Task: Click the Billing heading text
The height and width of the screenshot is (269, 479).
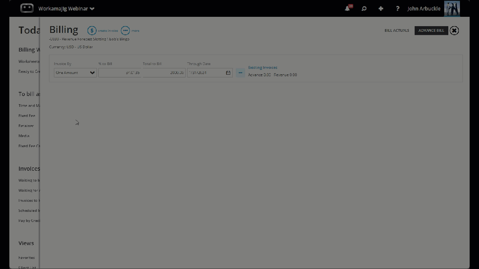Action: [64, 30]
